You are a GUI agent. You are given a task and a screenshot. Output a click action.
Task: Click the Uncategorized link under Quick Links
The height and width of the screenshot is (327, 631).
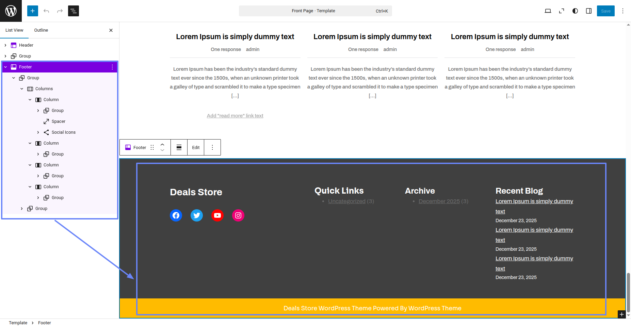tap(346, 201)
